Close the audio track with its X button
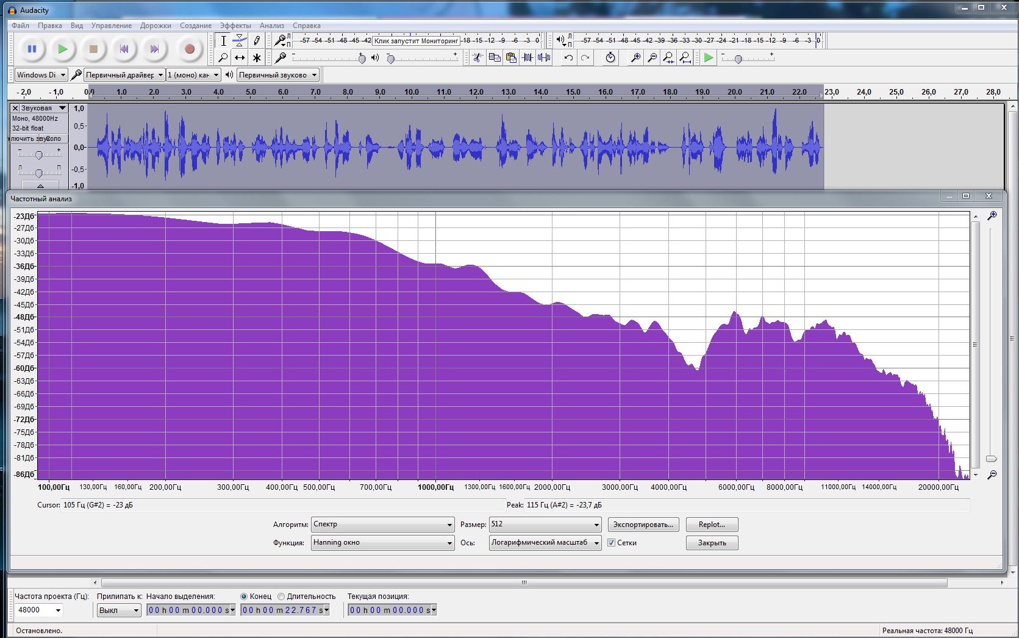Viewport: 1019px width, 638px height. click(15, 108)
